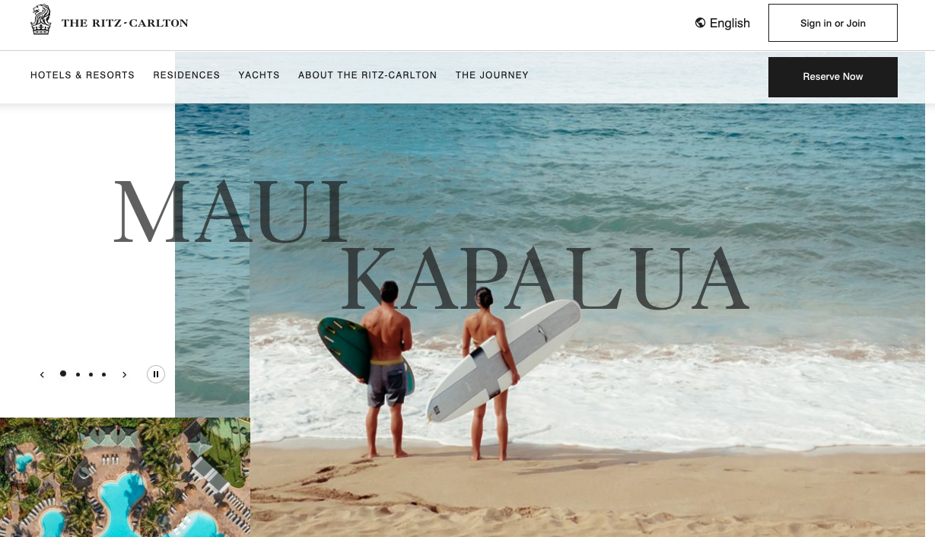935x537 pixels.
Task: Open About The Ritz-Carlton menu
Action: 367,75
